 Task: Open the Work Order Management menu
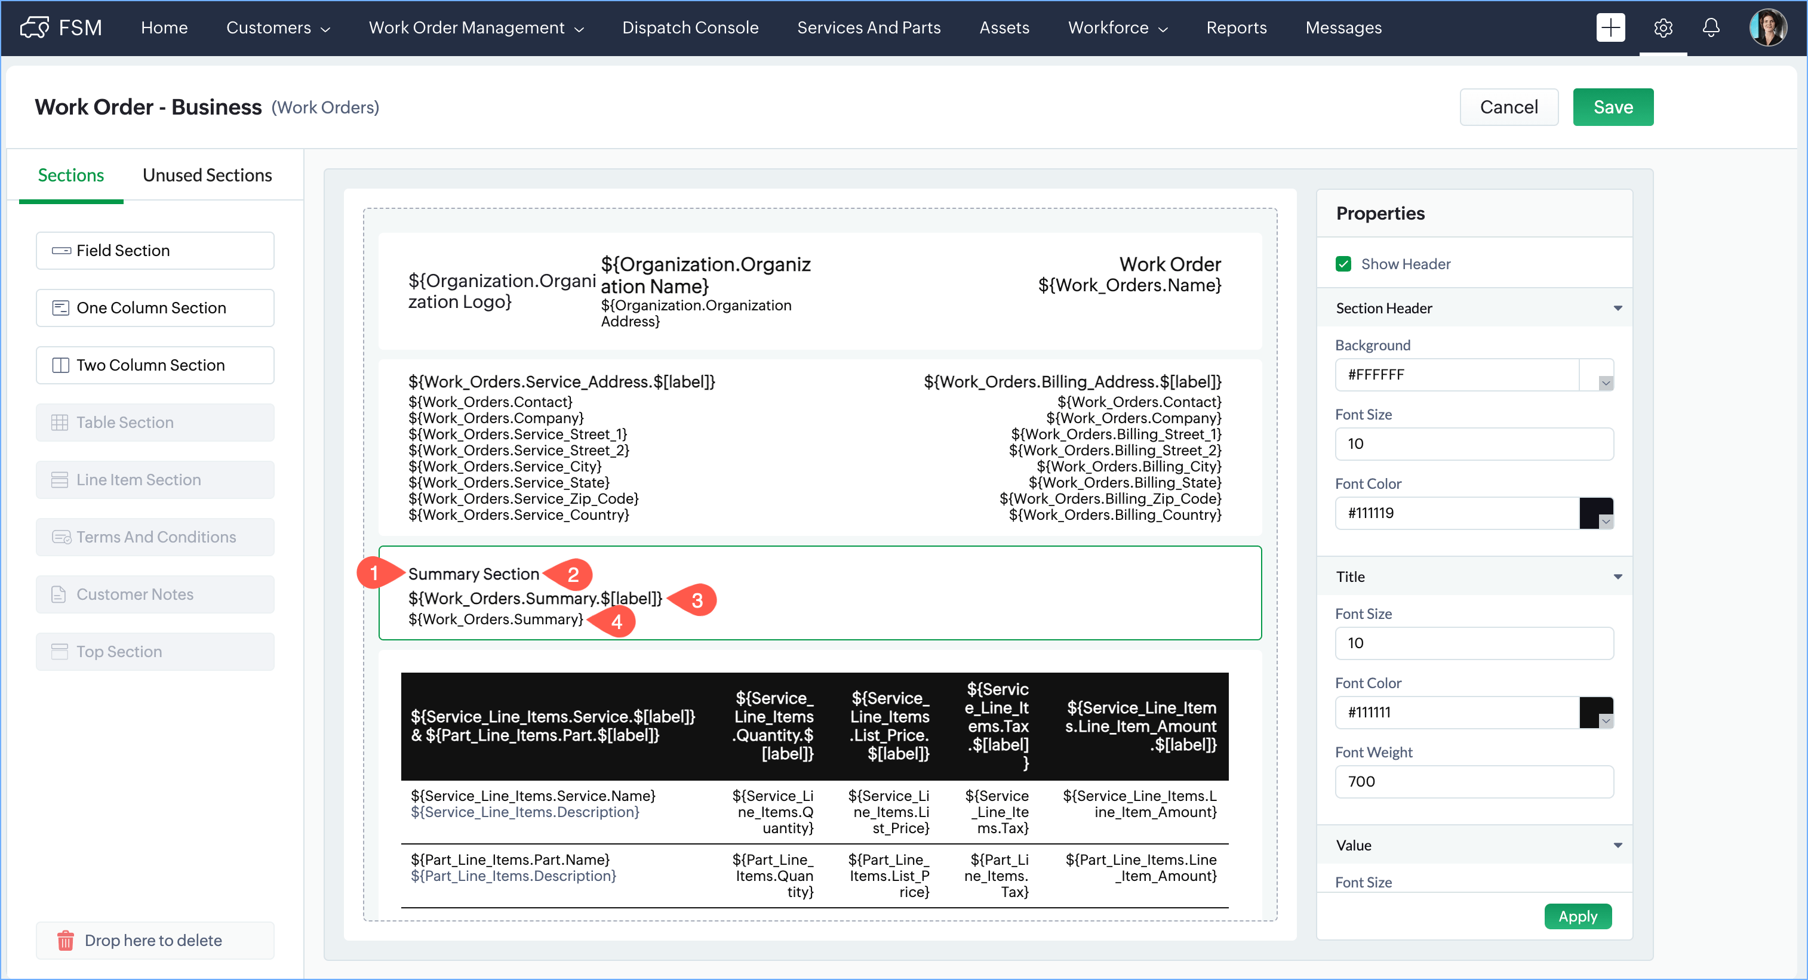476,28
